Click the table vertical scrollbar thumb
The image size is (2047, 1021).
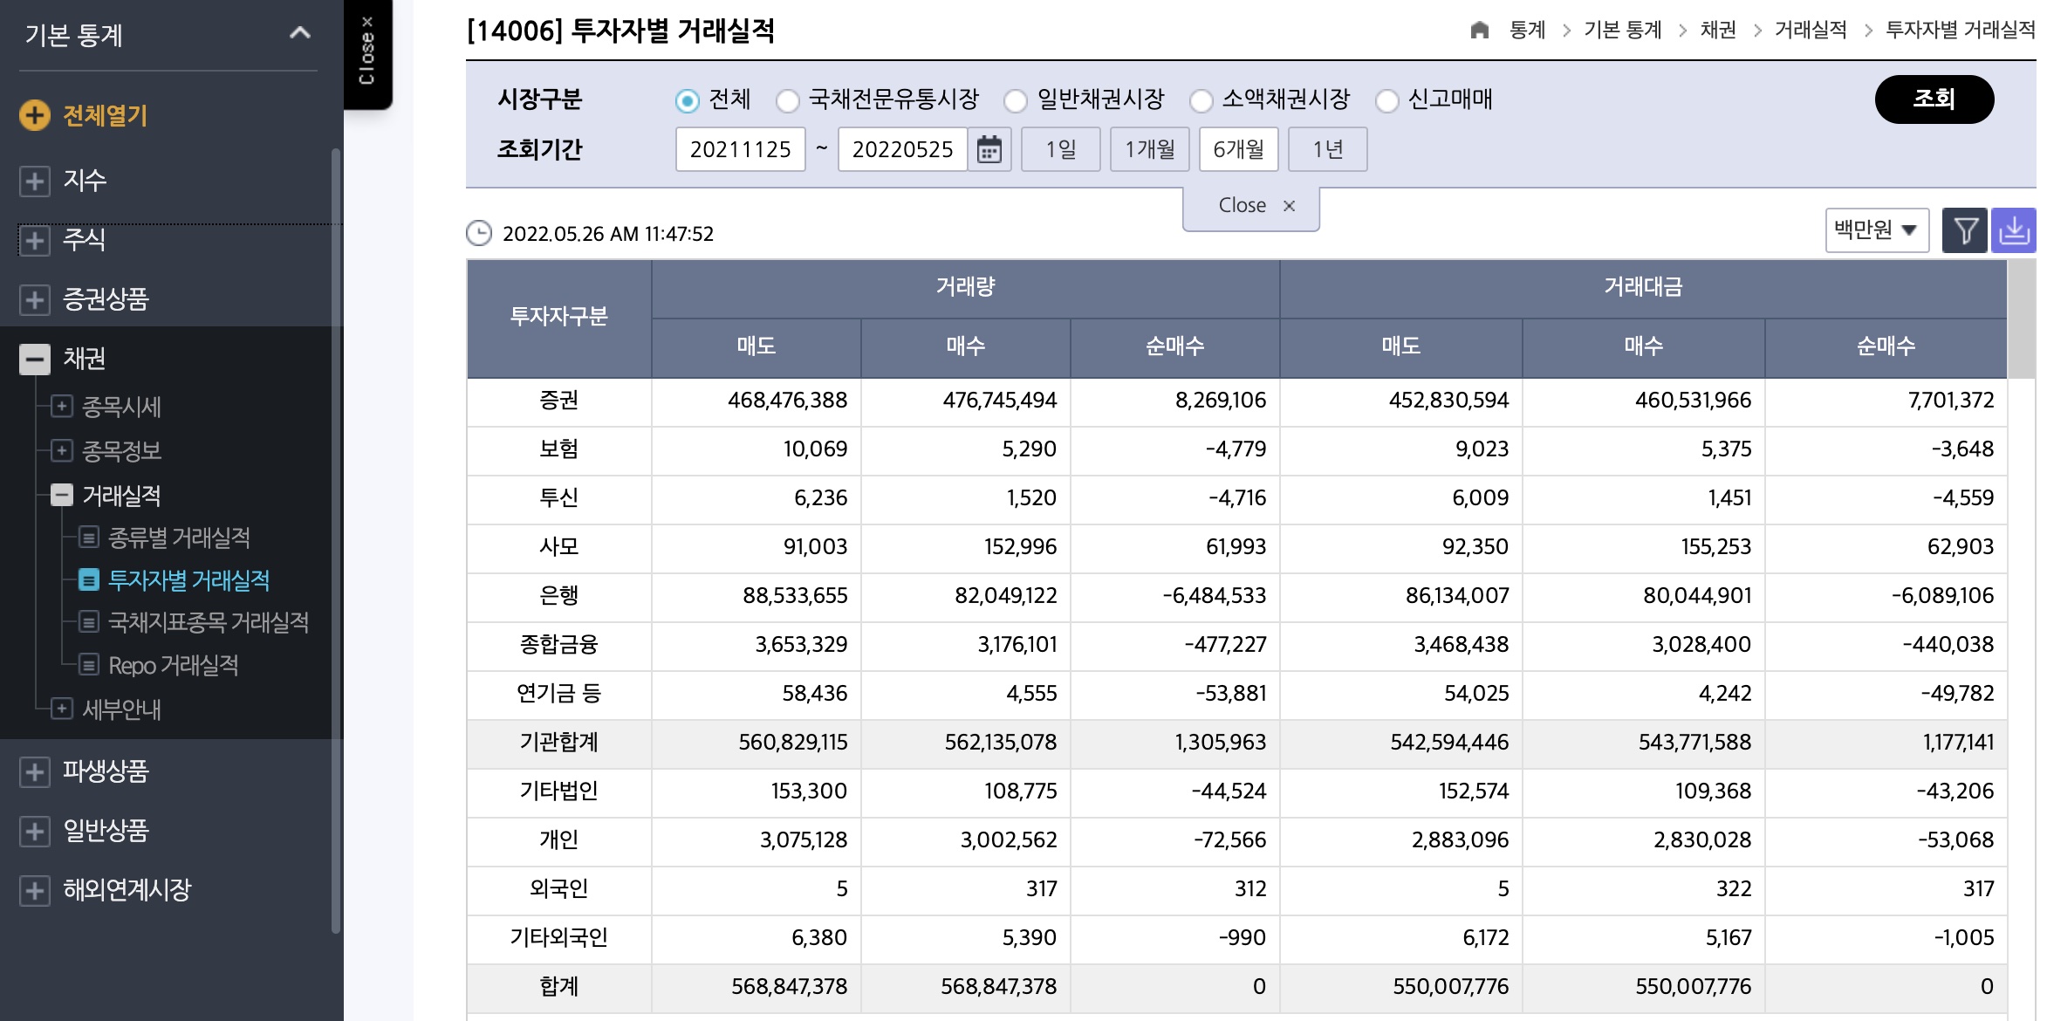[x=2022, y=319]
